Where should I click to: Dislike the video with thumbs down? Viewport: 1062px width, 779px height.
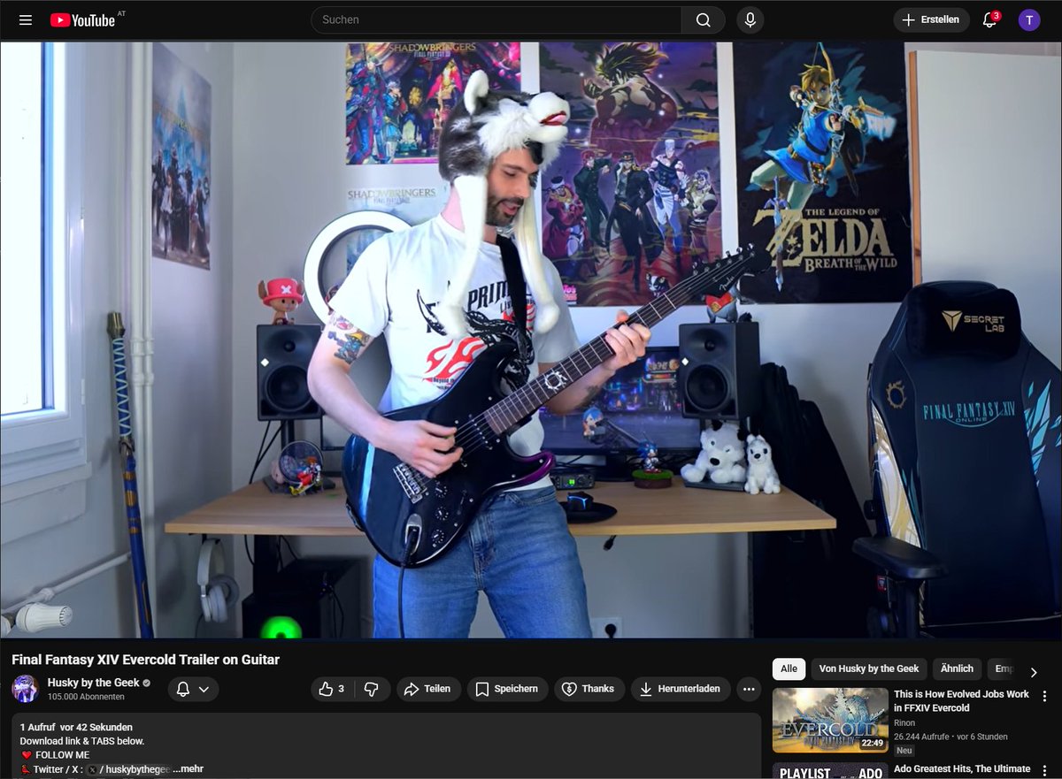[x=372, y=689]
